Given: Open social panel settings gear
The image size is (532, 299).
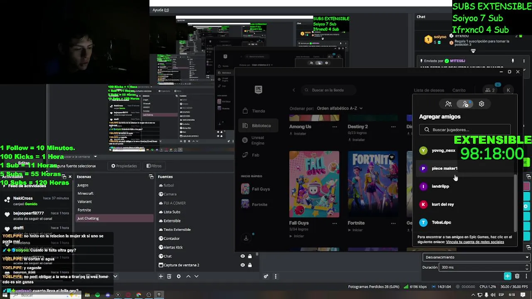Looking at the screenshot, I should [x=481, y=104].
